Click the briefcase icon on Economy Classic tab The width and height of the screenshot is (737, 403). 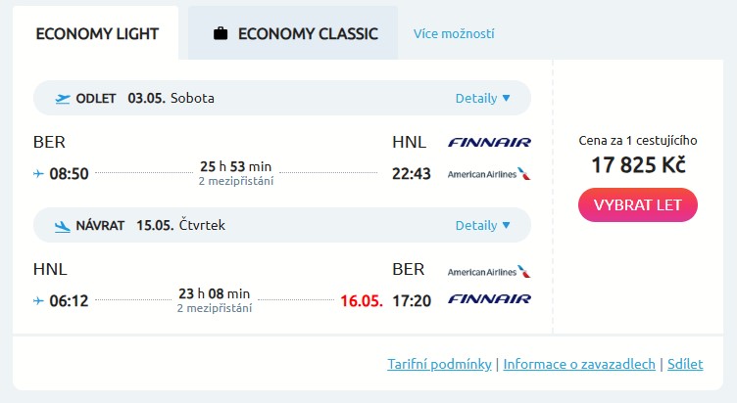click(x=221, y=33)
